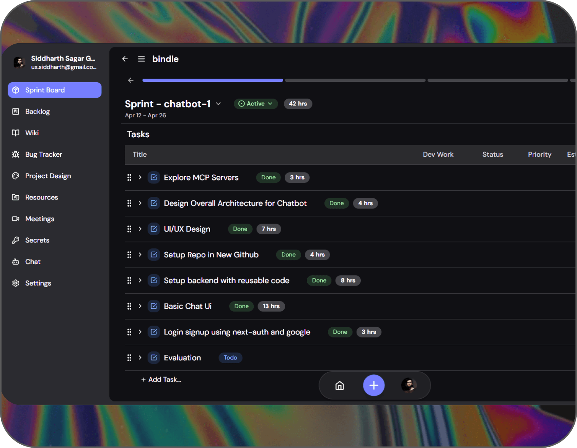Grab the drag handle for Explore MCP Servers

point(129,177)
